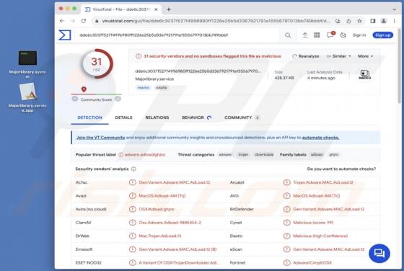Open the search magnifier icon
This screenshot has height=271, width=404.
(288, 35)
